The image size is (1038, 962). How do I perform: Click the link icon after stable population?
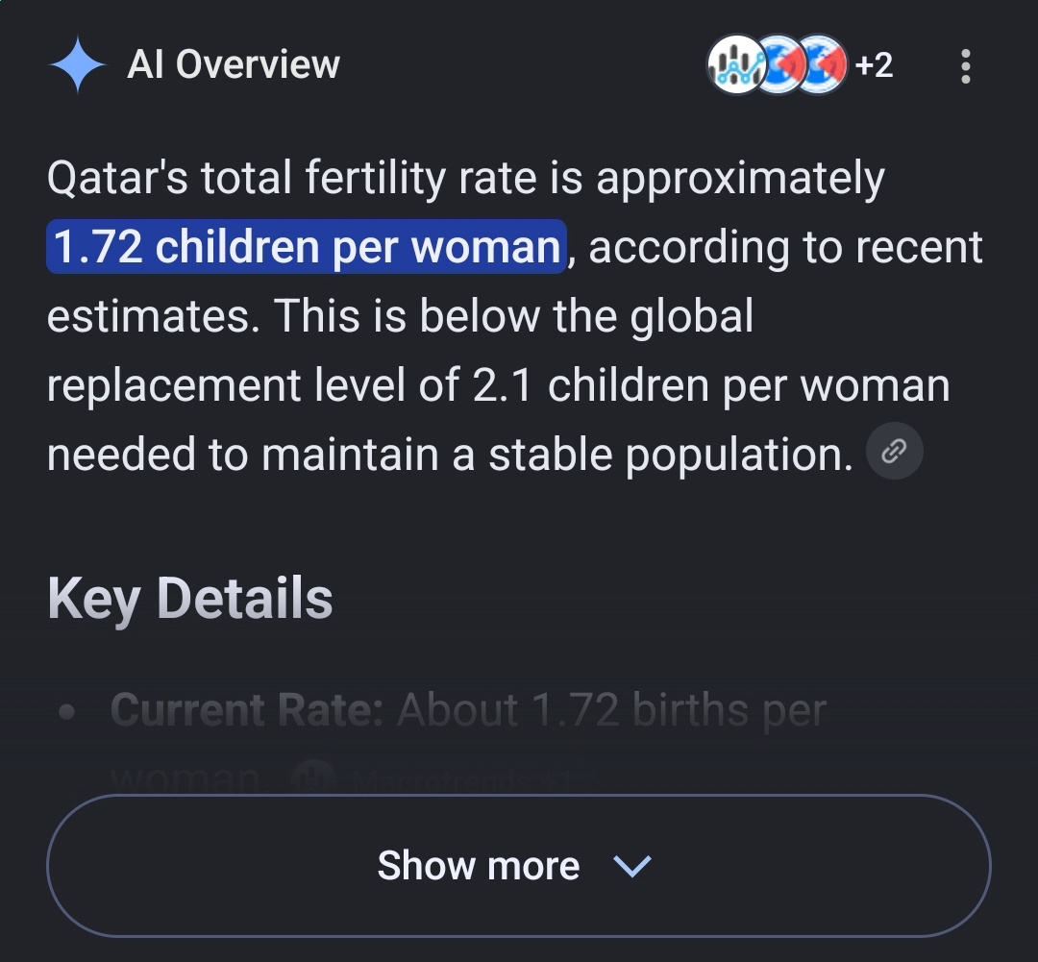click(x=895, y=451)
